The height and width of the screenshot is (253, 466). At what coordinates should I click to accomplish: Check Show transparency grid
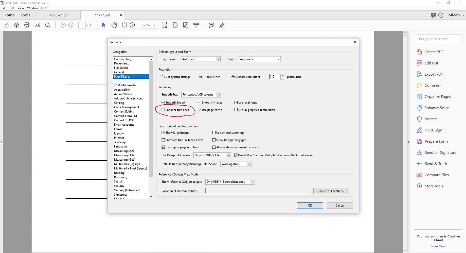(214, 140)
